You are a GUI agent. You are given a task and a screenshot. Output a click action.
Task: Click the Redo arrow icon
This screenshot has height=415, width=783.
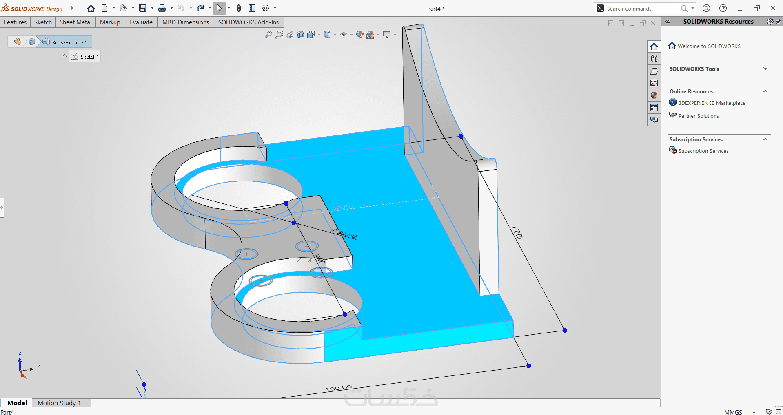(x=200, y=8)
